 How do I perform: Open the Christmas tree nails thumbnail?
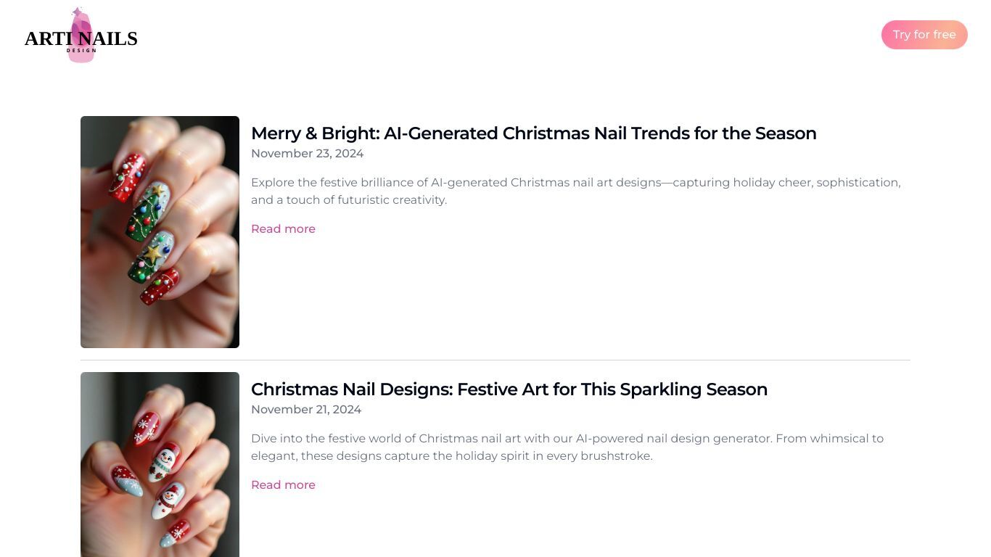click(160, 232)
